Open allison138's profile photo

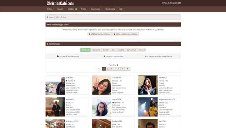tap(102, 85)
